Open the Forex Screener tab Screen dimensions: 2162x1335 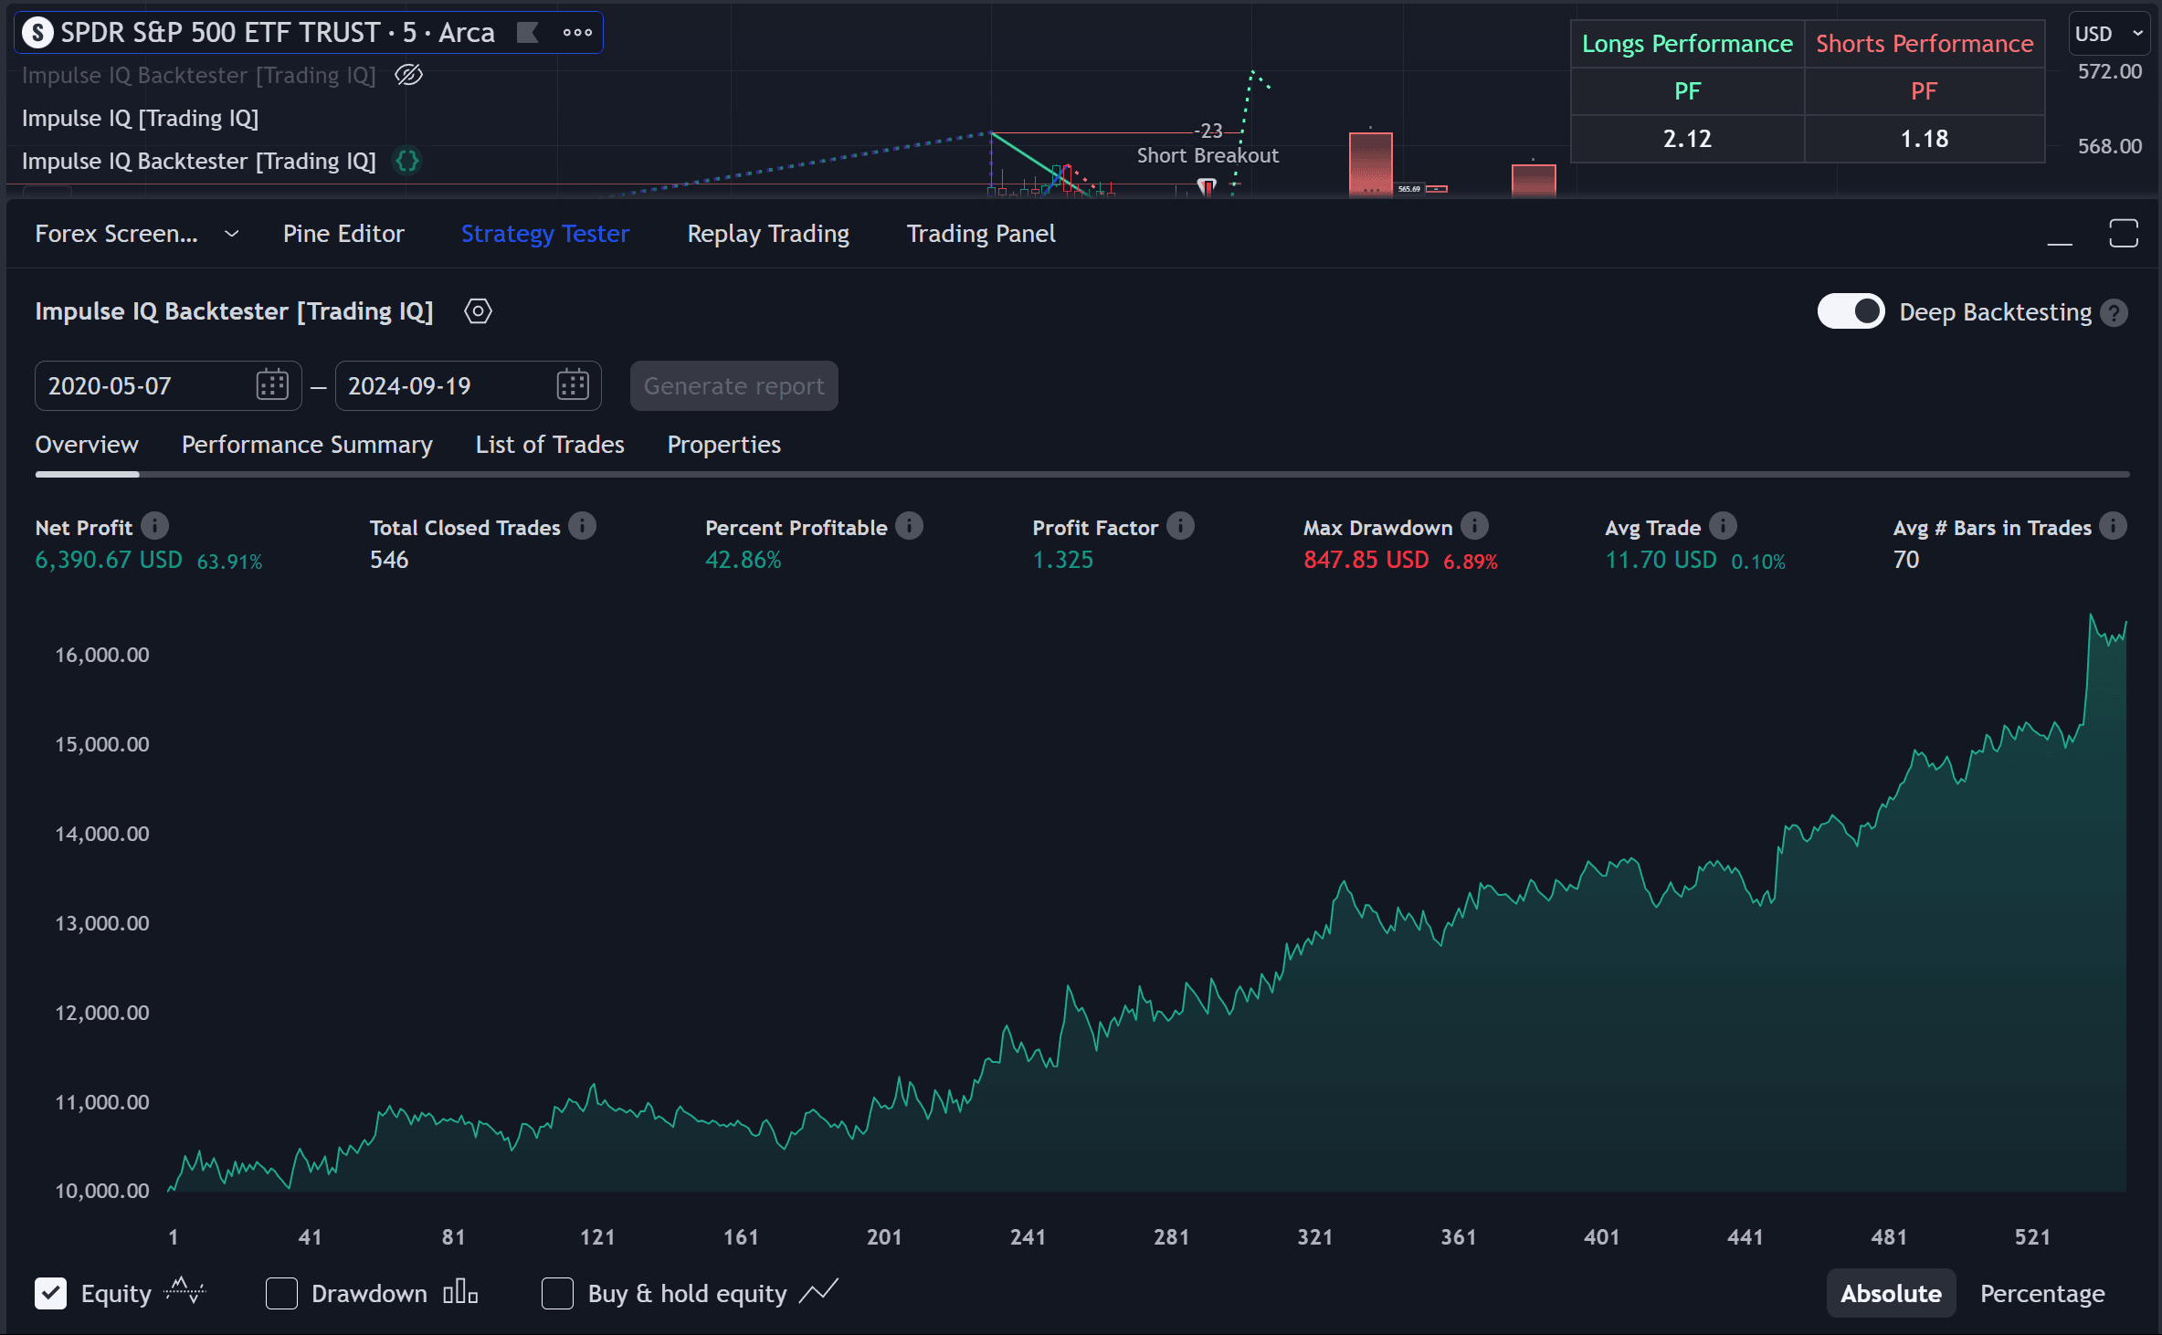116,234
